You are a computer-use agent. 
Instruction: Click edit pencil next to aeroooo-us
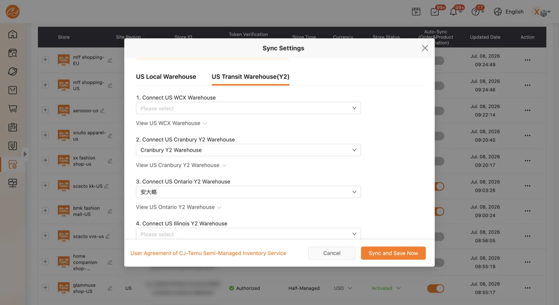(102, 110)
